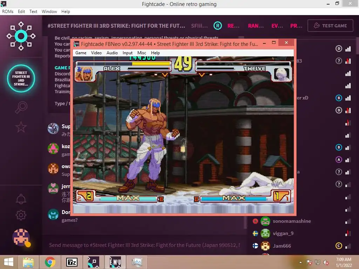
Task: Open the Window menu in Fightcade
Action: click(x=49, y=12)
